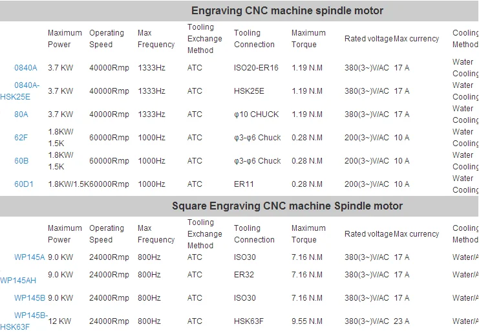Open the 0840A spindle model link
479x333 pixels.
click(27, 68)
